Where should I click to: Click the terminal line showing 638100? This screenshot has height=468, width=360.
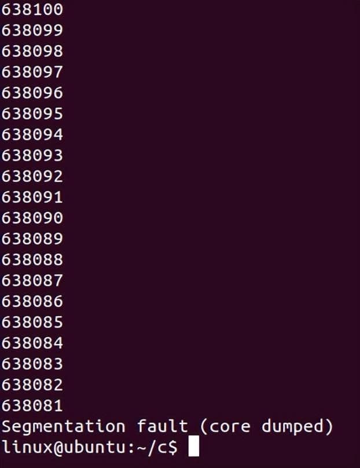point(32,9)
